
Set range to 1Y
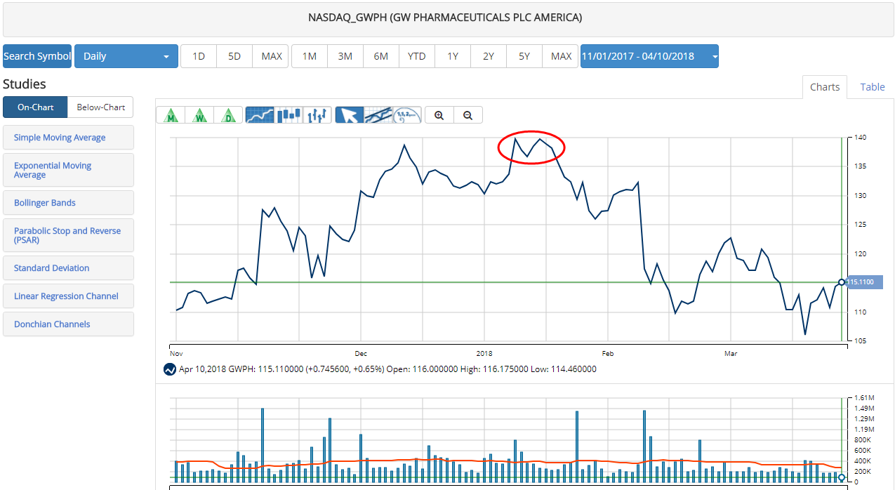point(453,56)
